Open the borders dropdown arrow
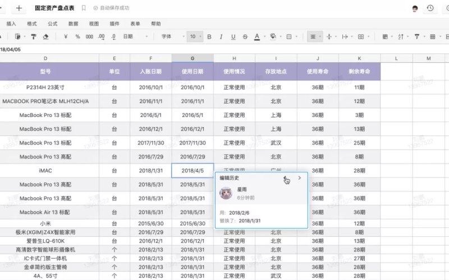 (296, 36)
